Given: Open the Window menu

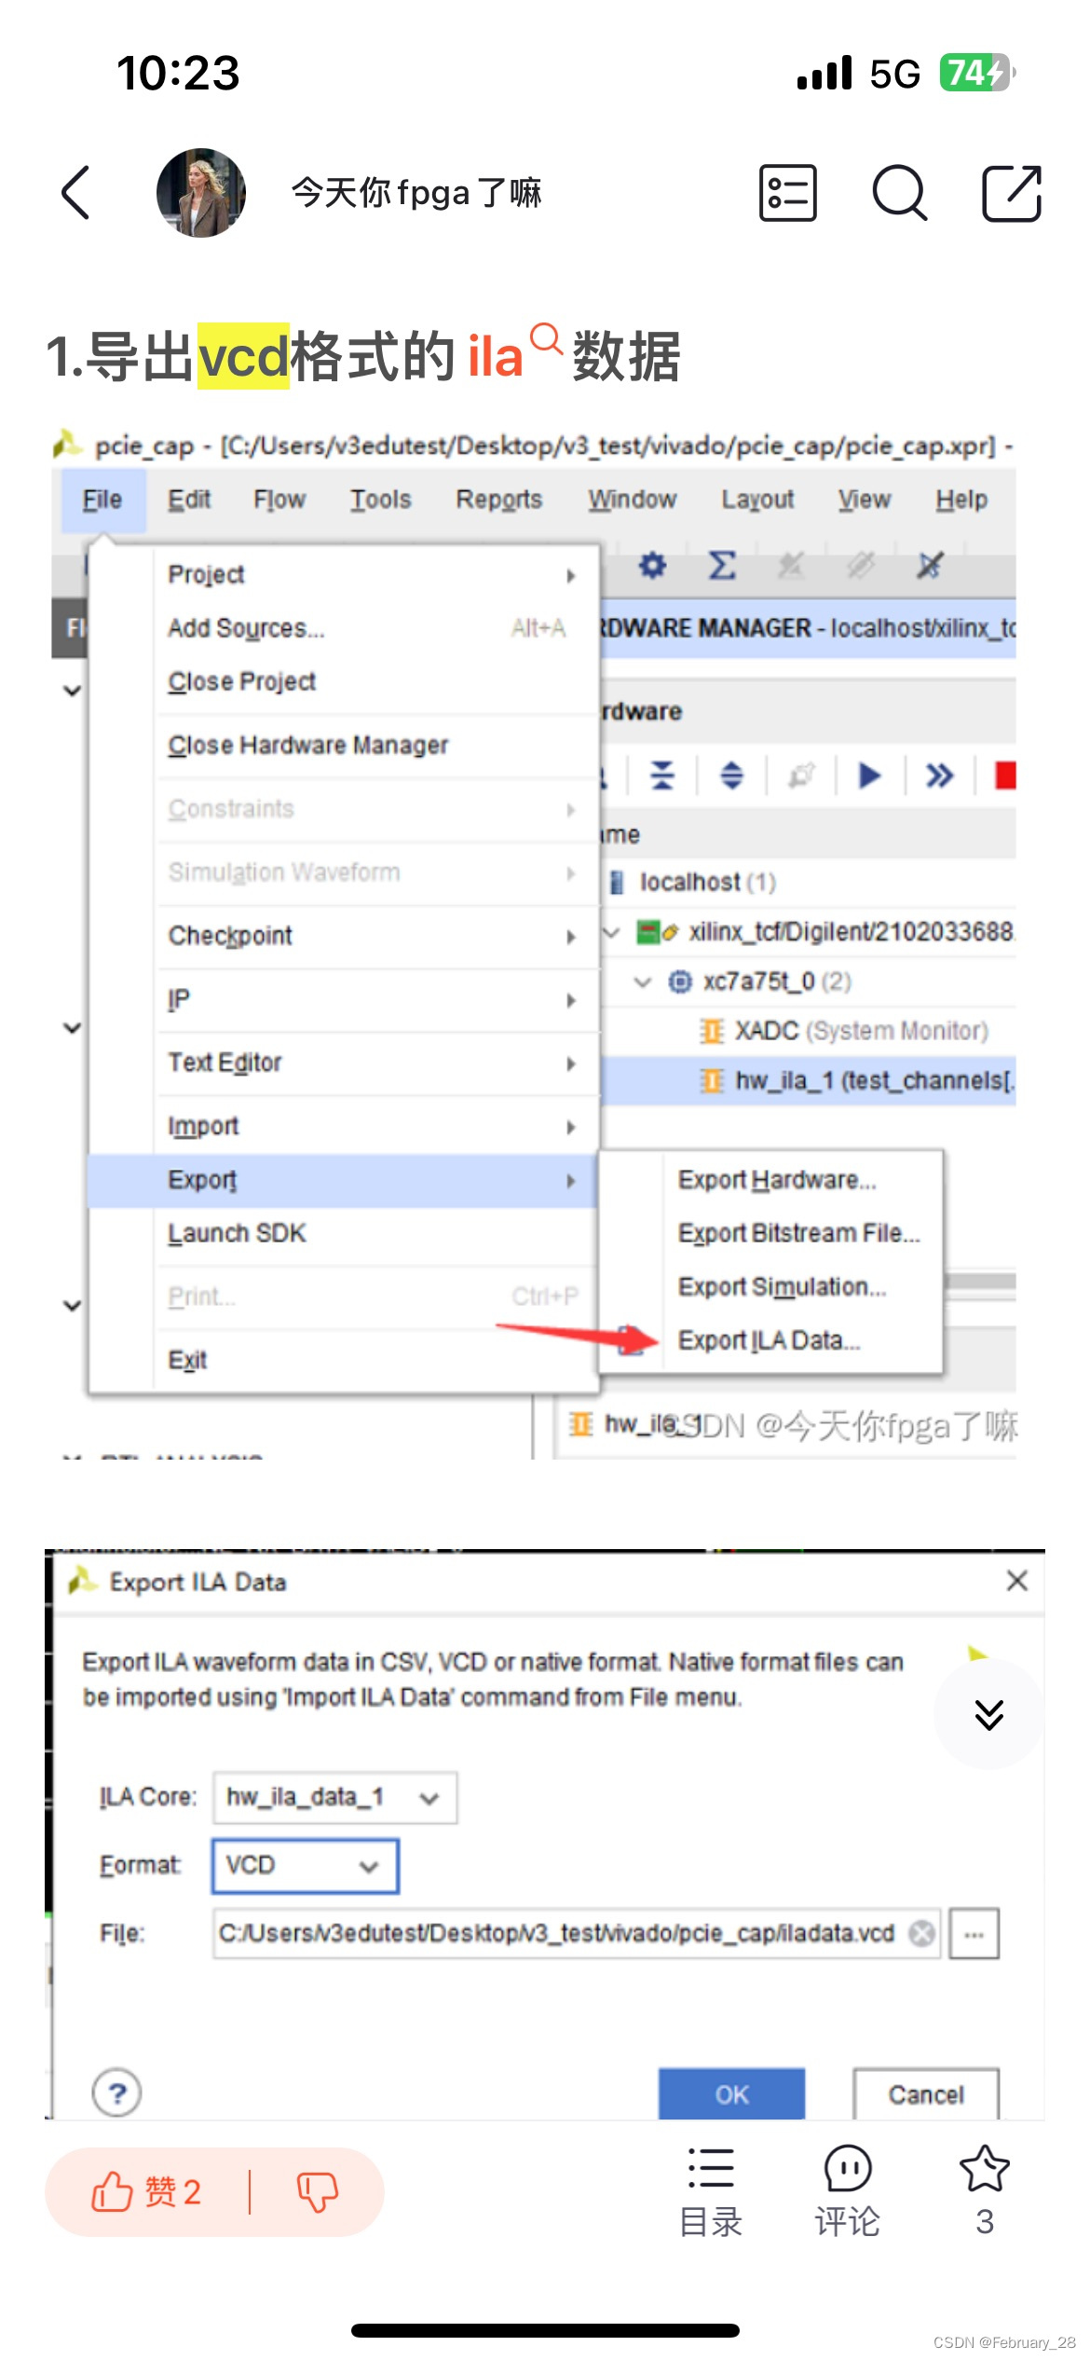Looking at the screenshot, I should [x=632, y=500].
